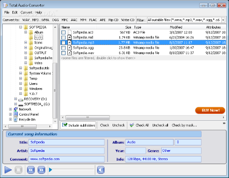Screen dimensions: 229x178
Task: Play the current song
Action: [8, 170]
